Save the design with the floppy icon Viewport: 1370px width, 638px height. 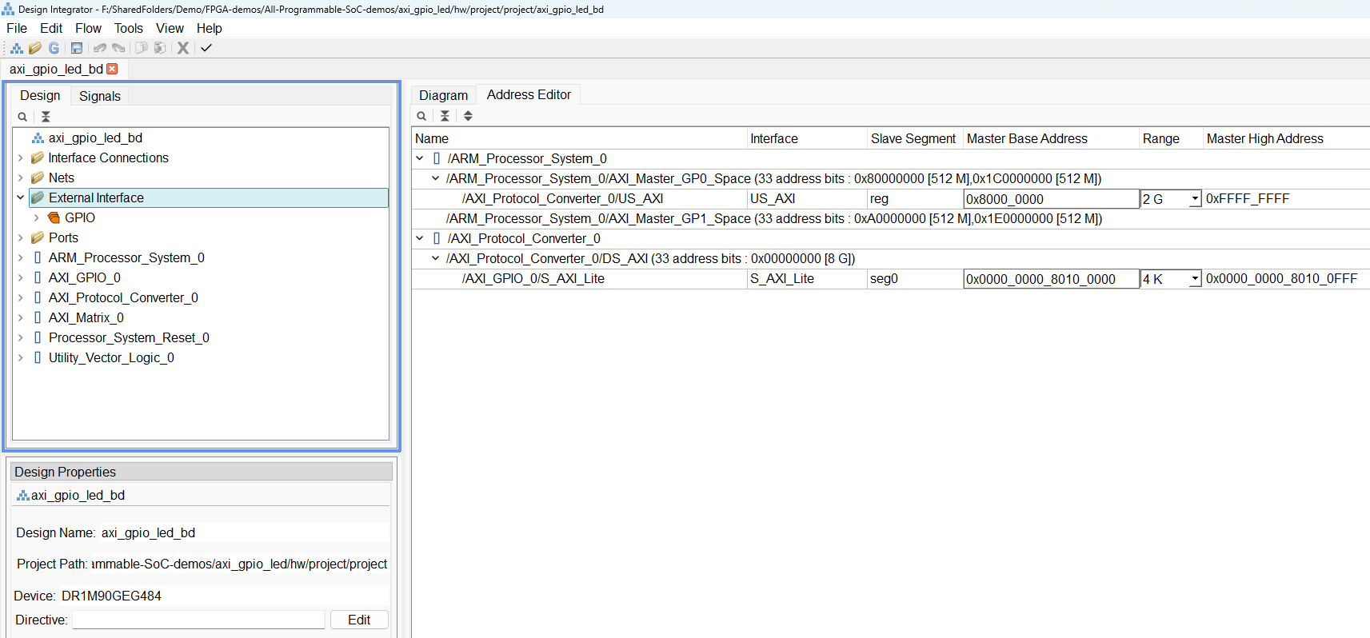click(77, 48)
